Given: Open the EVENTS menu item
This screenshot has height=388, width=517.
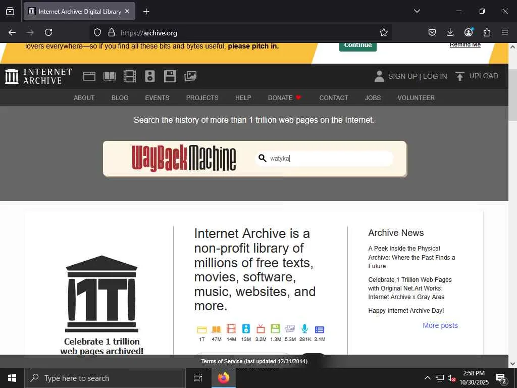Looking at the screenshot, I should pyautogui.click(x=157, y=98).
